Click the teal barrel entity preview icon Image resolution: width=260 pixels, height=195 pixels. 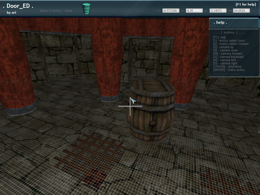pos(86,9)
